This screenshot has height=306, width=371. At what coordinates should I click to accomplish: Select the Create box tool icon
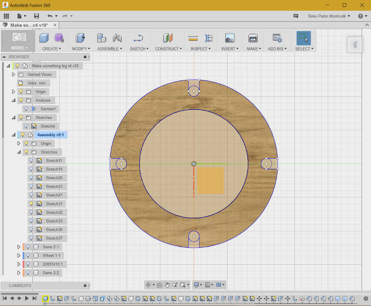[44, 38]
